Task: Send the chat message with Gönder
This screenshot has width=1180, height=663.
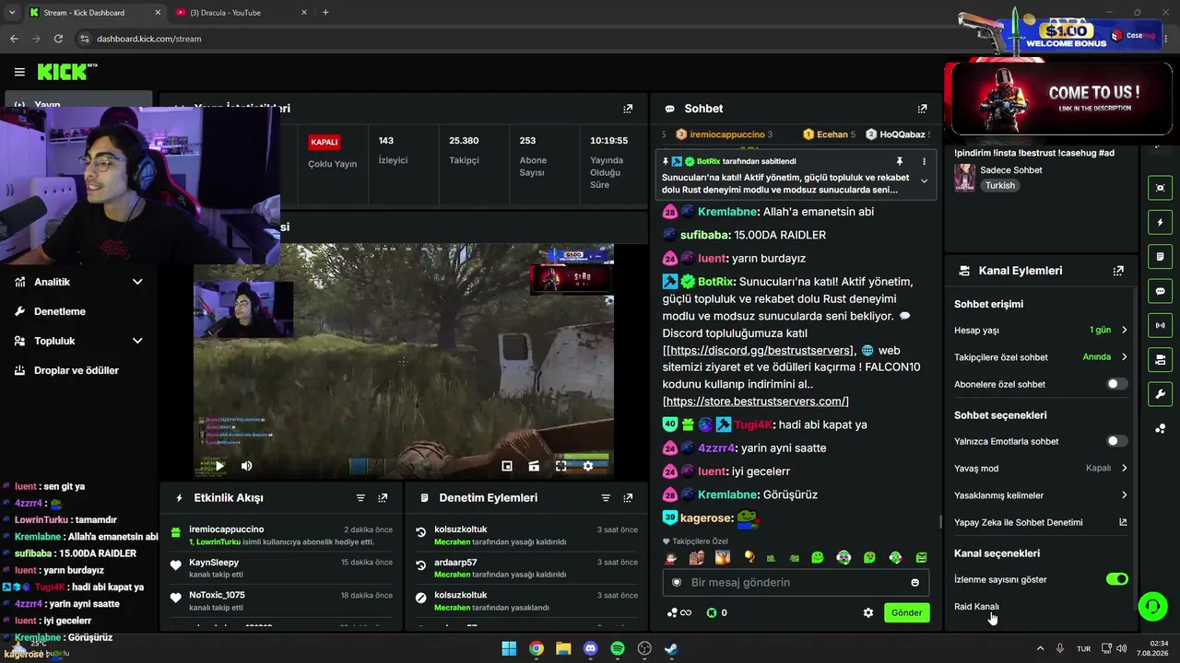Action: [x=906, y=612]
